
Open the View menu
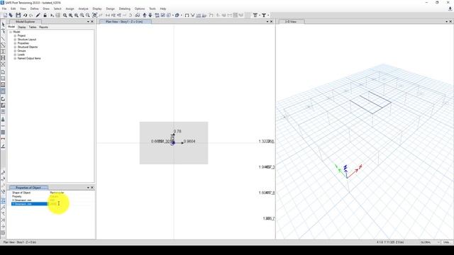[23, 8]
